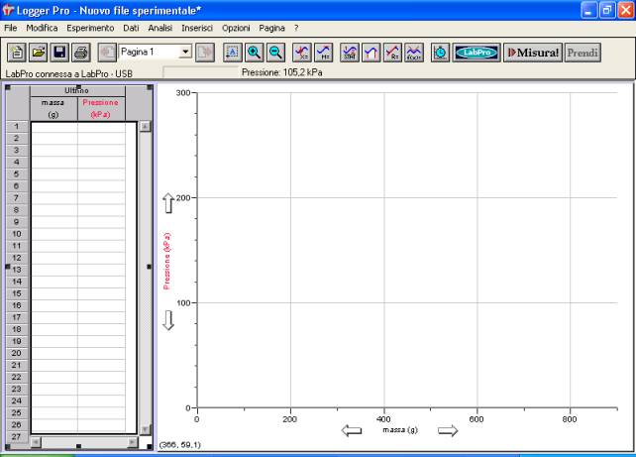636x457 pixels.
Task: Click the right arrow by massa axis label
Action: (x=448, y=430)
